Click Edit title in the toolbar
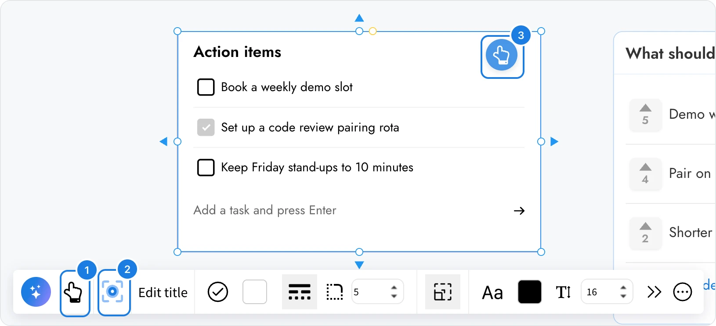716x326 pixels. [163, 292]
